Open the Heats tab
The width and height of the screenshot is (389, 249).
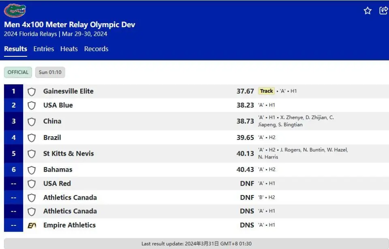69,49
